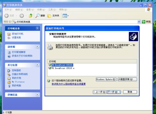Click the Set Up Faxing icon
Viewport: 156px width, 114px height.
[9, 38]
